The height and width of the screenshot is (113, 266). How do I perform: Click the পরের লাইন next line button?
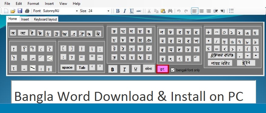click(x=220, y=63)
